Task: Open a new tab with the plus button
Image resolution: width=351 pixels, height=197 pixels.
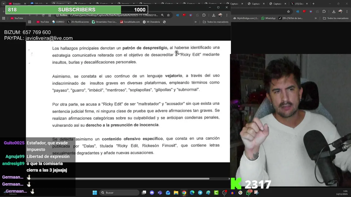Action: click(x=313, y=4)
